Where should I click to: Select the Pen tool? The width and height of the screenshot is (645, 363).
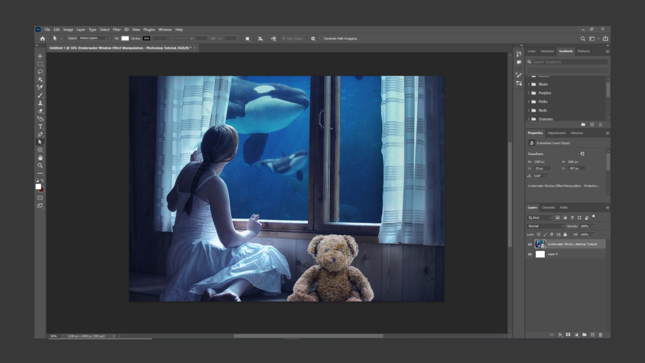[40, 134]
